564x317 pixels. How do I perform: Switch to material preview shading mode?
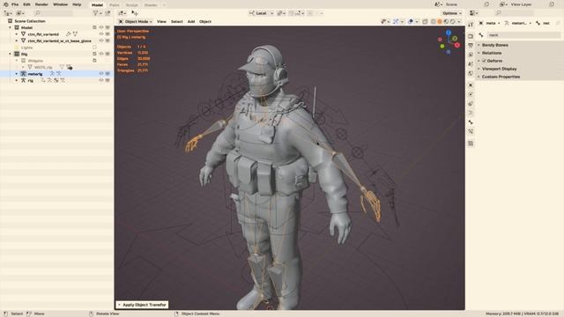click(446, 21)
